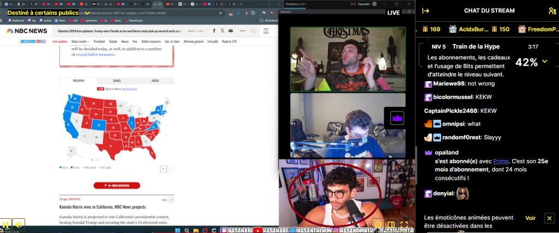The width and height of the screenshot is (559, 233).
Task: Open the browser extensions puzzle icon
Action: coord(253,13)
